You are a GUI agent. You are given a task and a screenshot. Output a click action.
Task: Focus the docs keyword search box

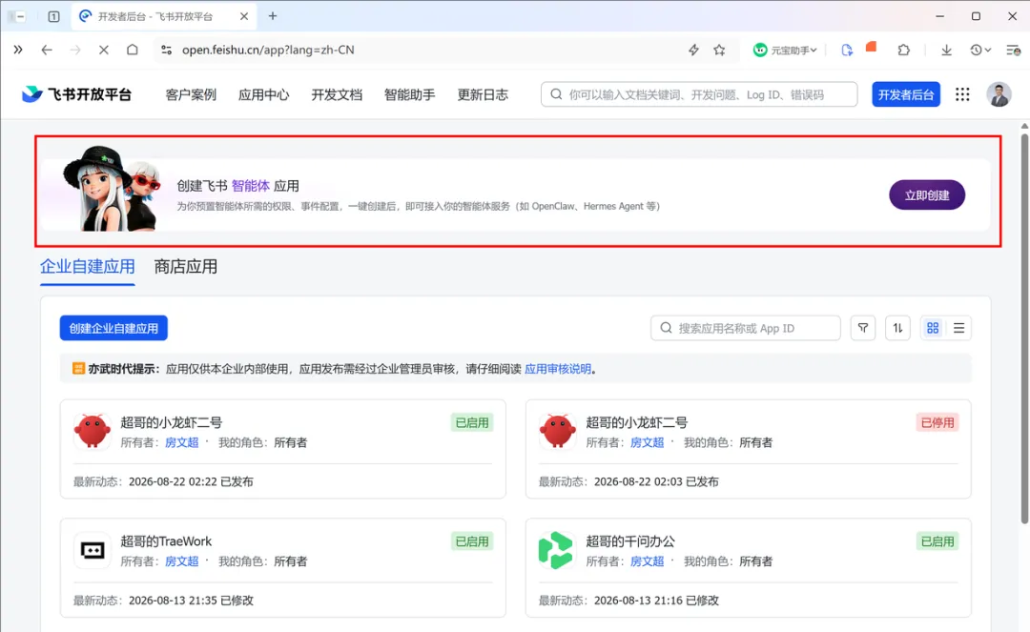click(699, 94)
